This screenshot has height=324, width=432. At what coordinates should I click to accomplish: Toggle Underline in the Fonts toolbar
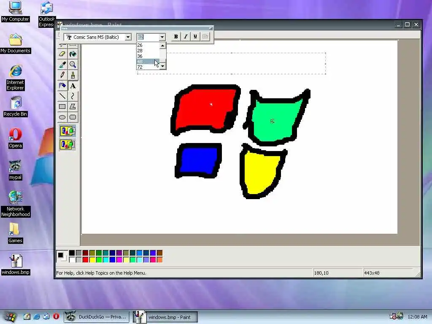(x=195, y=37)
